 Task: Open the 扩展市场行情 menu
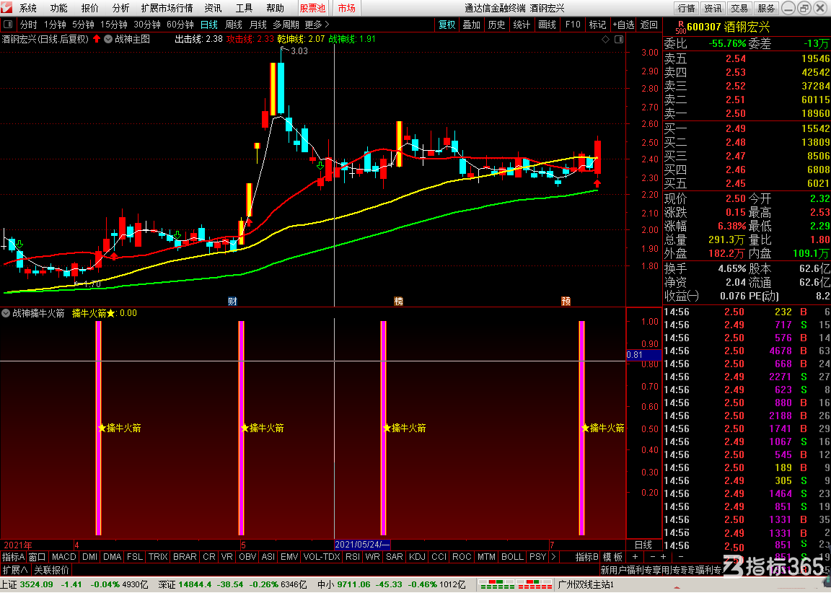(167, 8)
